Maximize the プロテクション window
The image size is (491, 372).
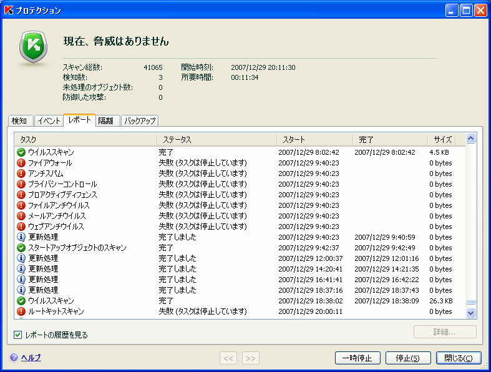click(466, 11)
